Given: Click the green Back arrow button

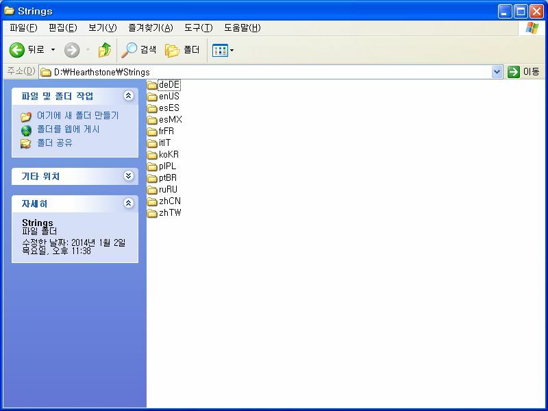Looking at the screenshot, I should (16, 50).
